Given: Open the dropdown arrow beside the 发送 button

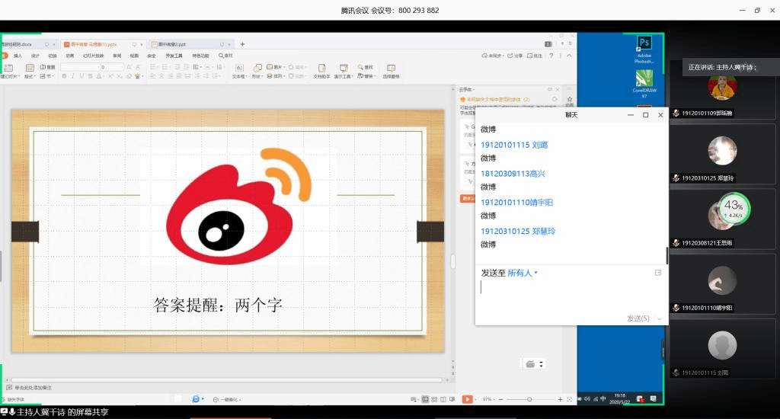Looking at the screenshot, I should pyautogui.click(x=660, y=318).
